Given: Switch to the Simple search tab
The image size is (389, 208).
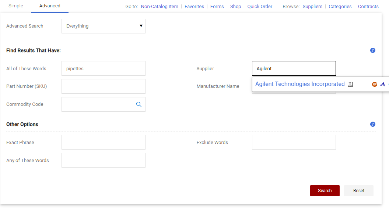Looking at the screenshot, I should tap(16, 6).
